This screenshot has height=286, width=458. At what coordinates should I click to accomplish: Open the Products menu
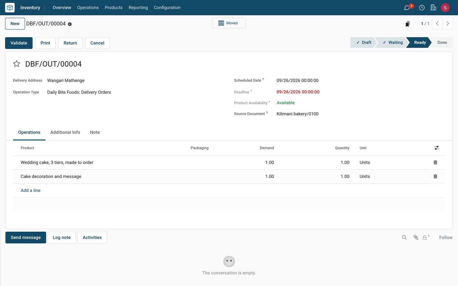114,8
